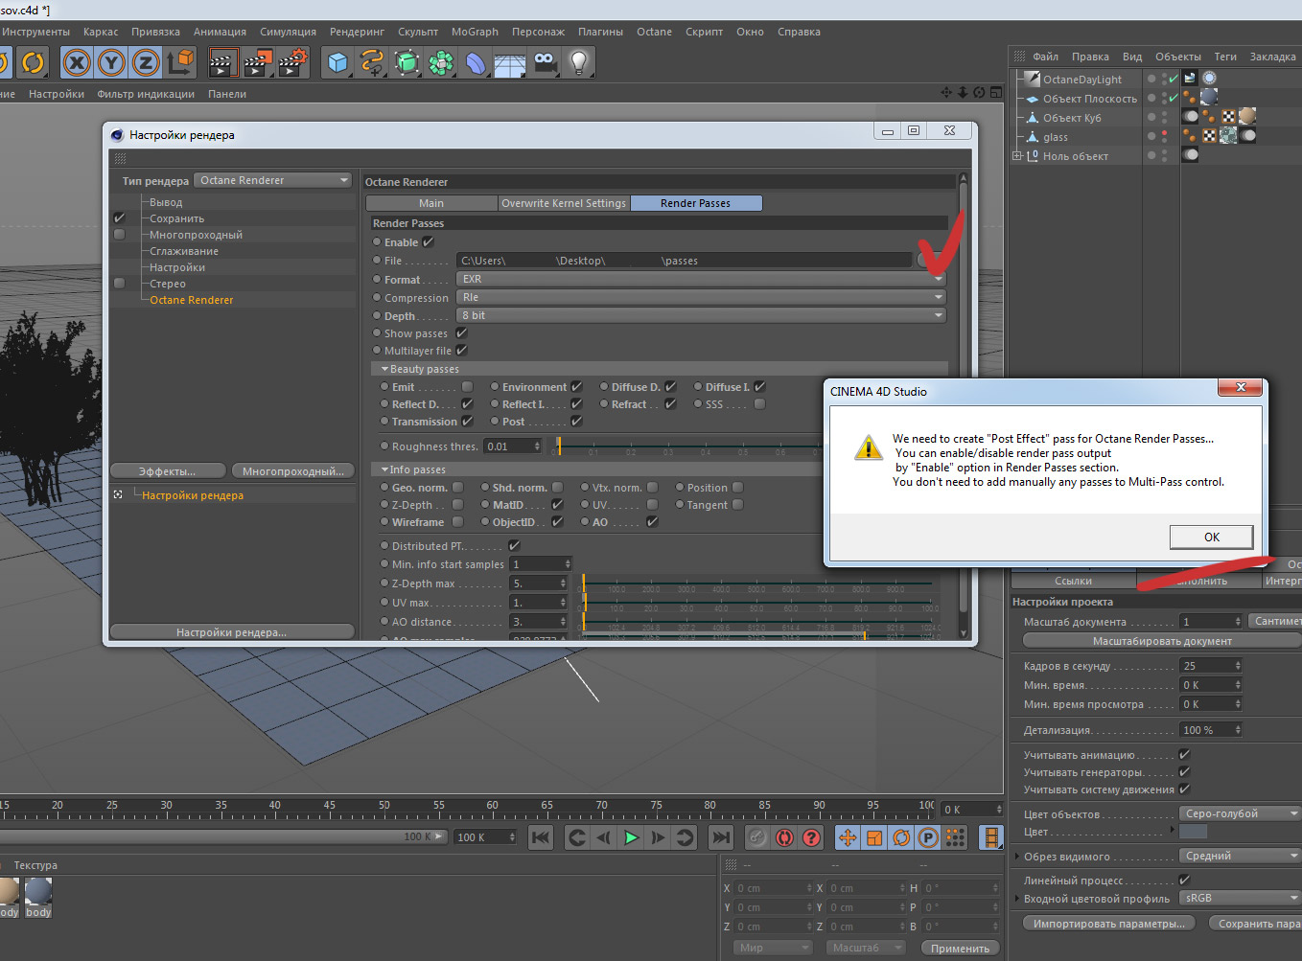
Task: Click the Эффекты... button
Action: pos(168,471)
